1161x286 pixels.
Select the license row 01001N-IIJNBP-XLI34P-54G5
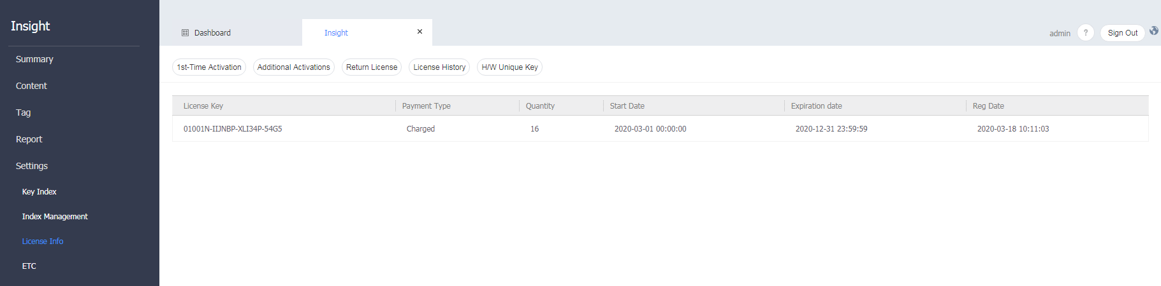click(x=233, y=129)
